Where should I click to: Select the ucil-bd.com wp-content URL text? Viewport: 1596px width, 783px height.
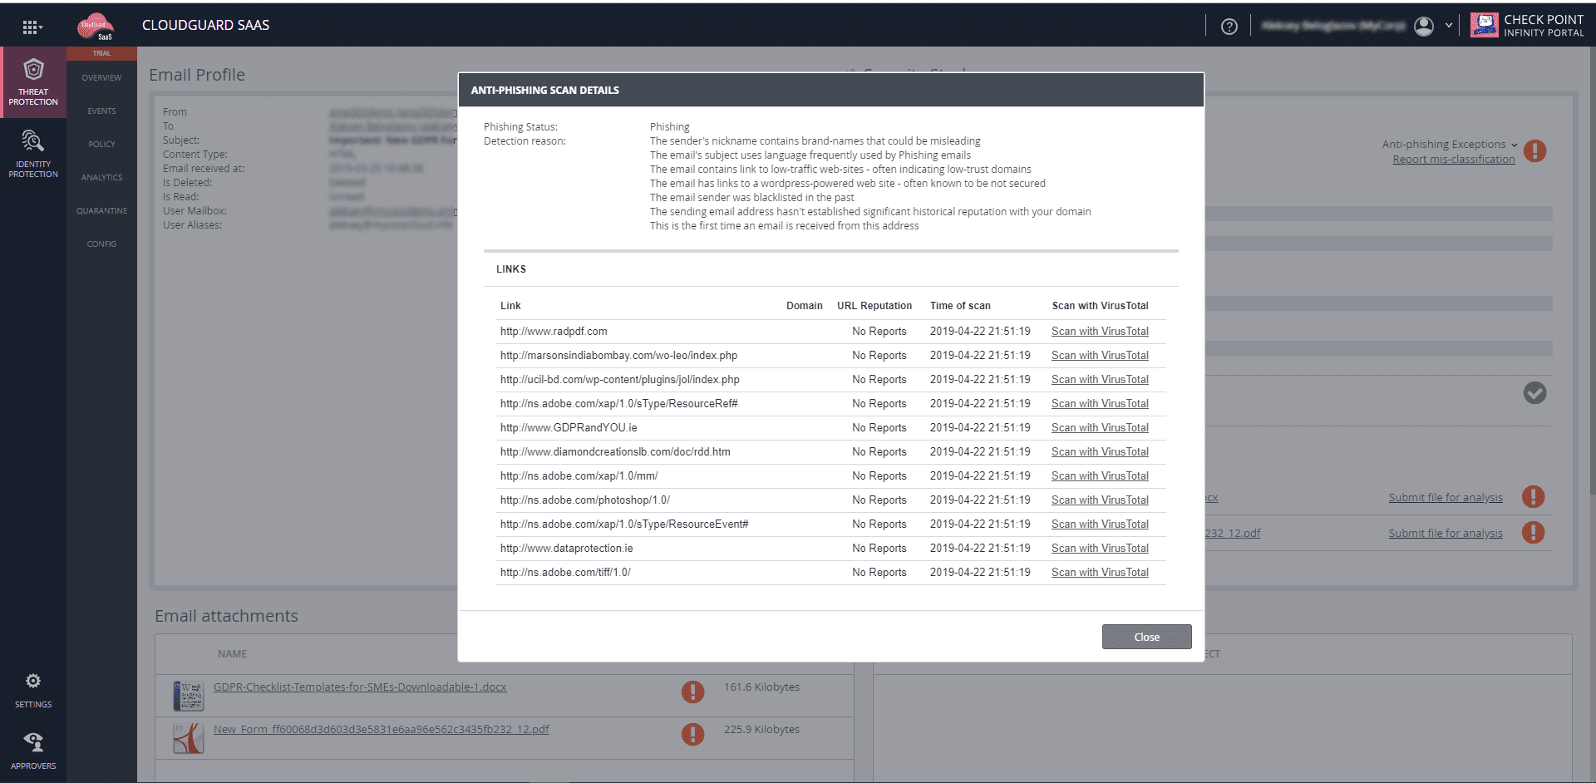620,380
